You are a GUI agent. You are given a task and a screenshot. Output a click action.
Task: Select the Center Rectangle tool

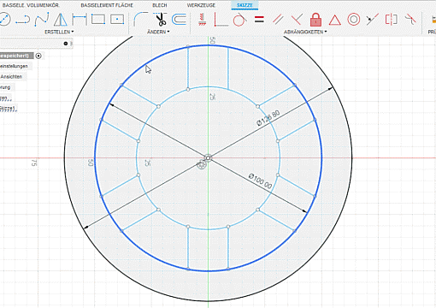click(x=117, y=20)
